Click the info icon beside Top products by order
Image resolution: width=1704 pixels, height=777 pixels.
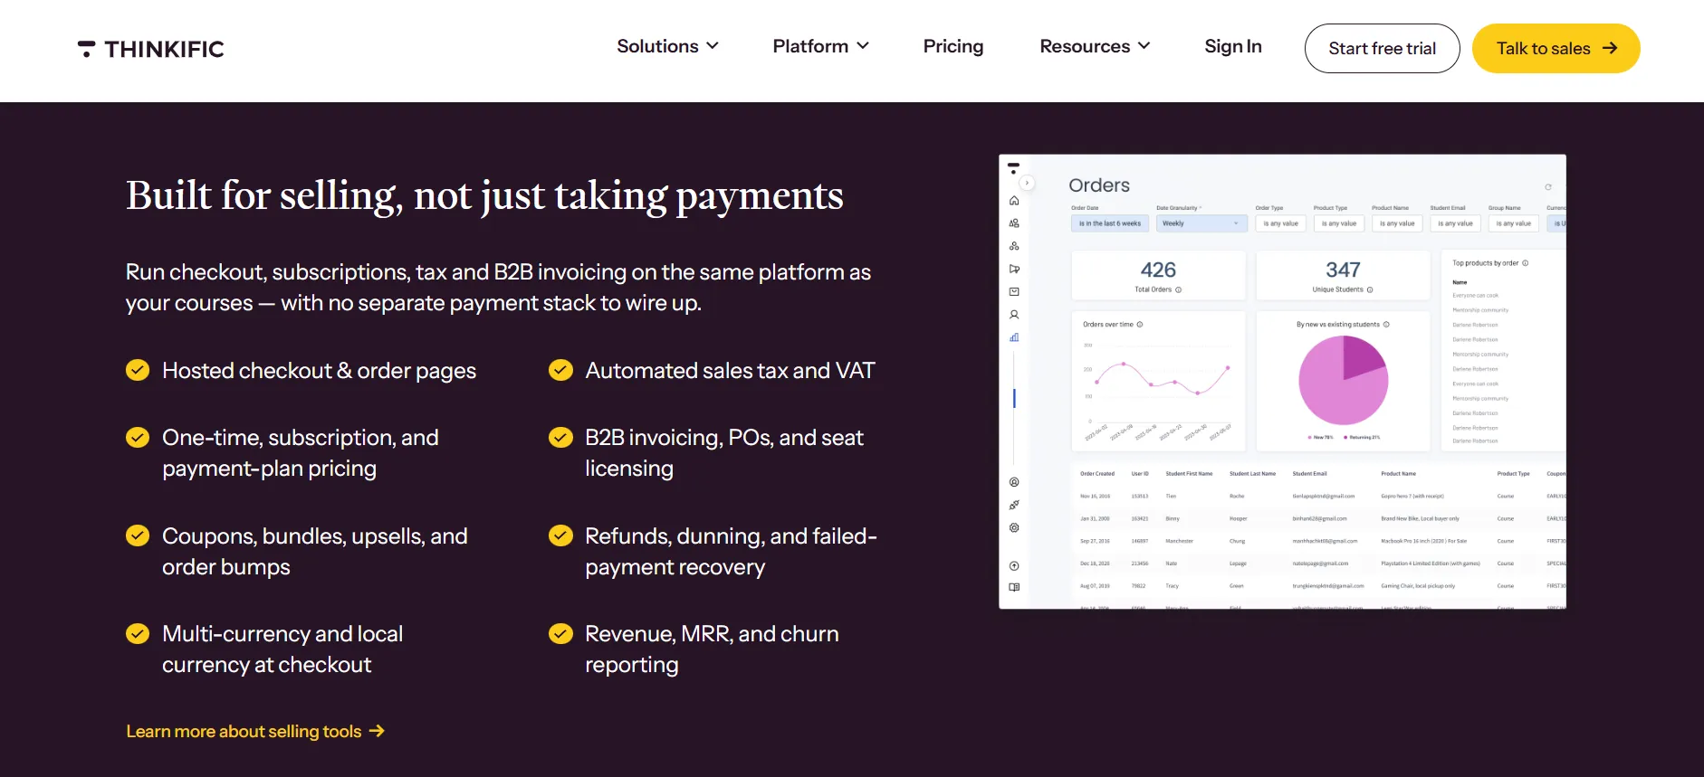pyautogui.click(x=1526, y=263)
